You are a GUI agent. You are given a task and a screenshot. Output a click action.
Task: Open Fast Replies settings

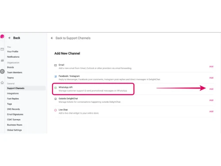coord(13,99)
